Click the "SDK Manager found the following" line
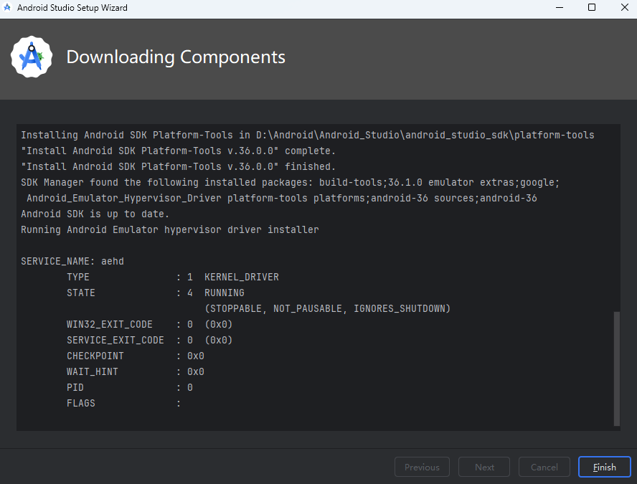The image size is (637, 484). tap(290, 182)
